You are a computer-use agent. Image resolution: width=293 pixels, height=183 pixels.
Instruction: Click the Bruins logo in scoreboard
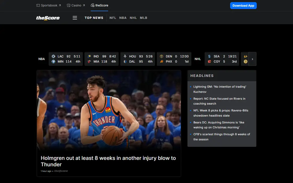[246, 61]
